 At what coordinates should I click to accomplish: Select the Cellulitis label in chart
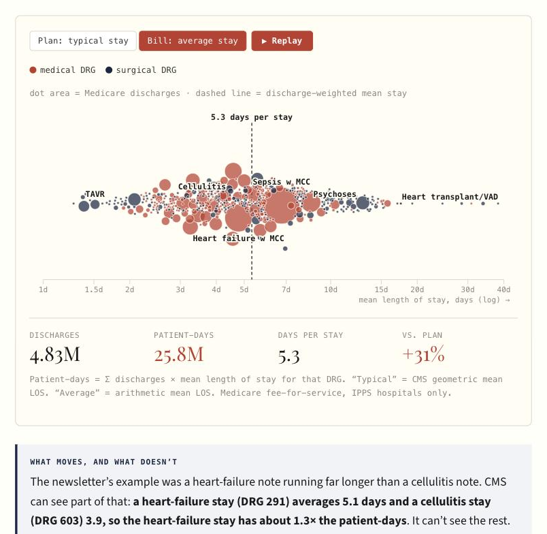[202, 187]
